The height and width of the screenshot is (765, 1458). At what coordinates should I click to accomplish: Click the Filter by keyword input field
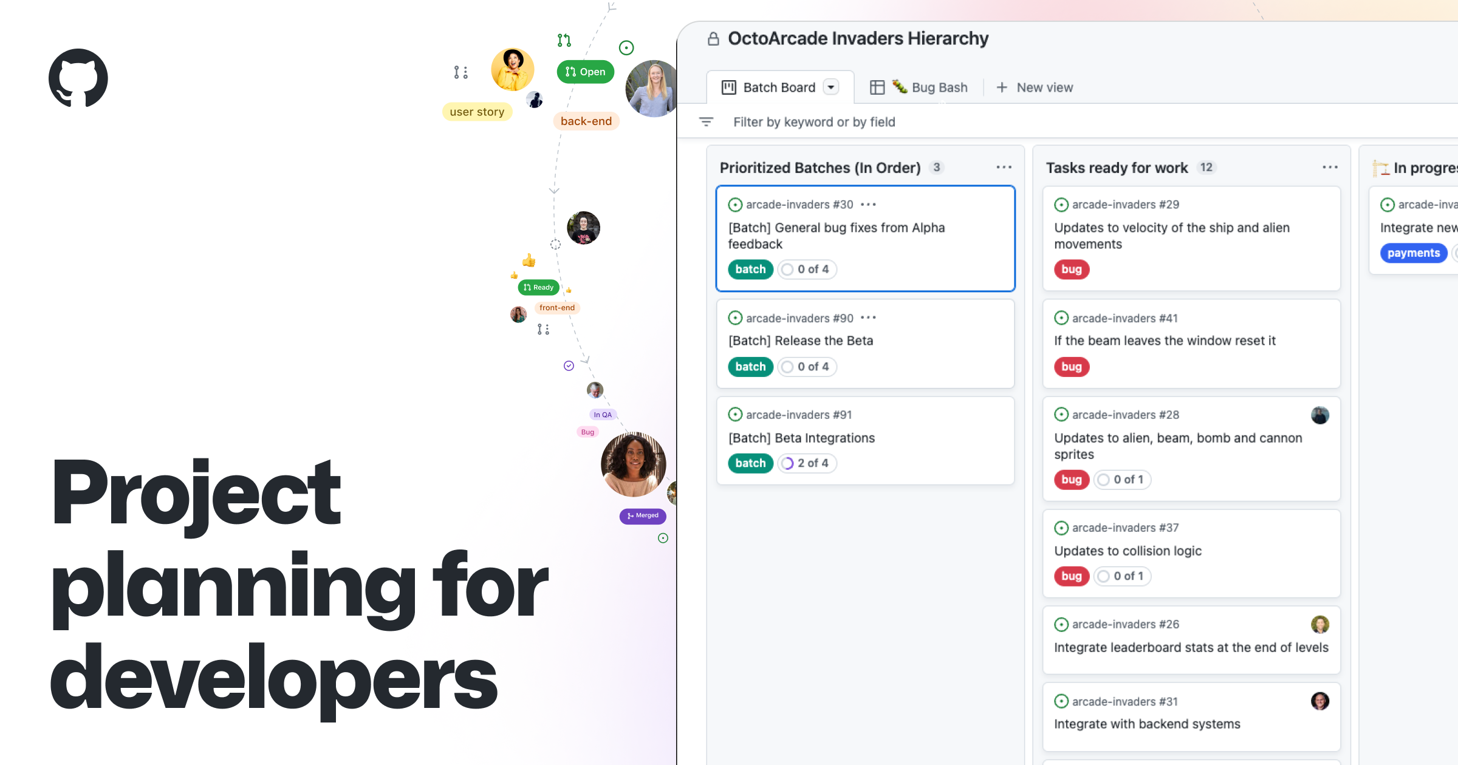[814, 122]
